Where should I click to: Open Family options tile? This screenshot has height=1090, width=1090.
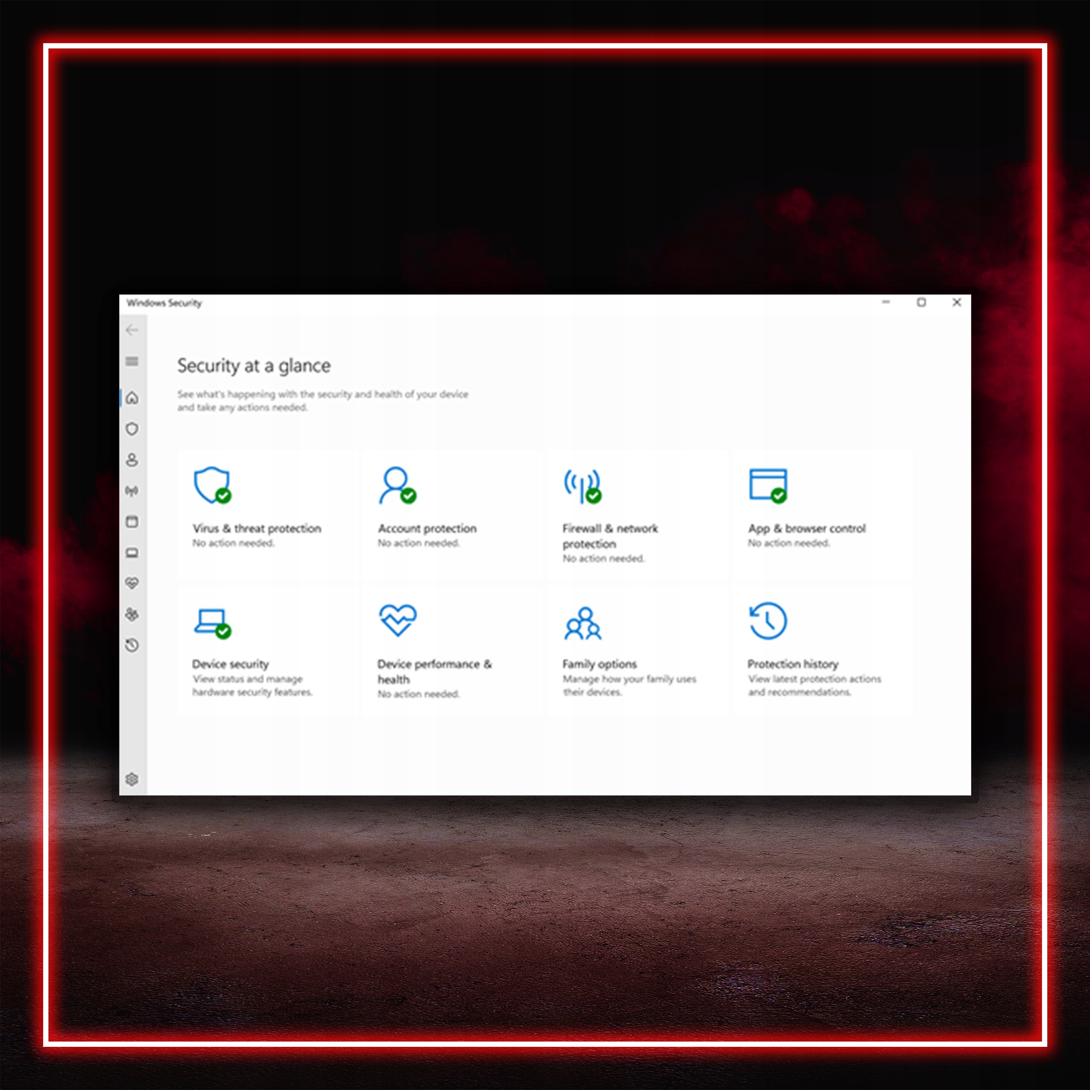coord(599,664)
